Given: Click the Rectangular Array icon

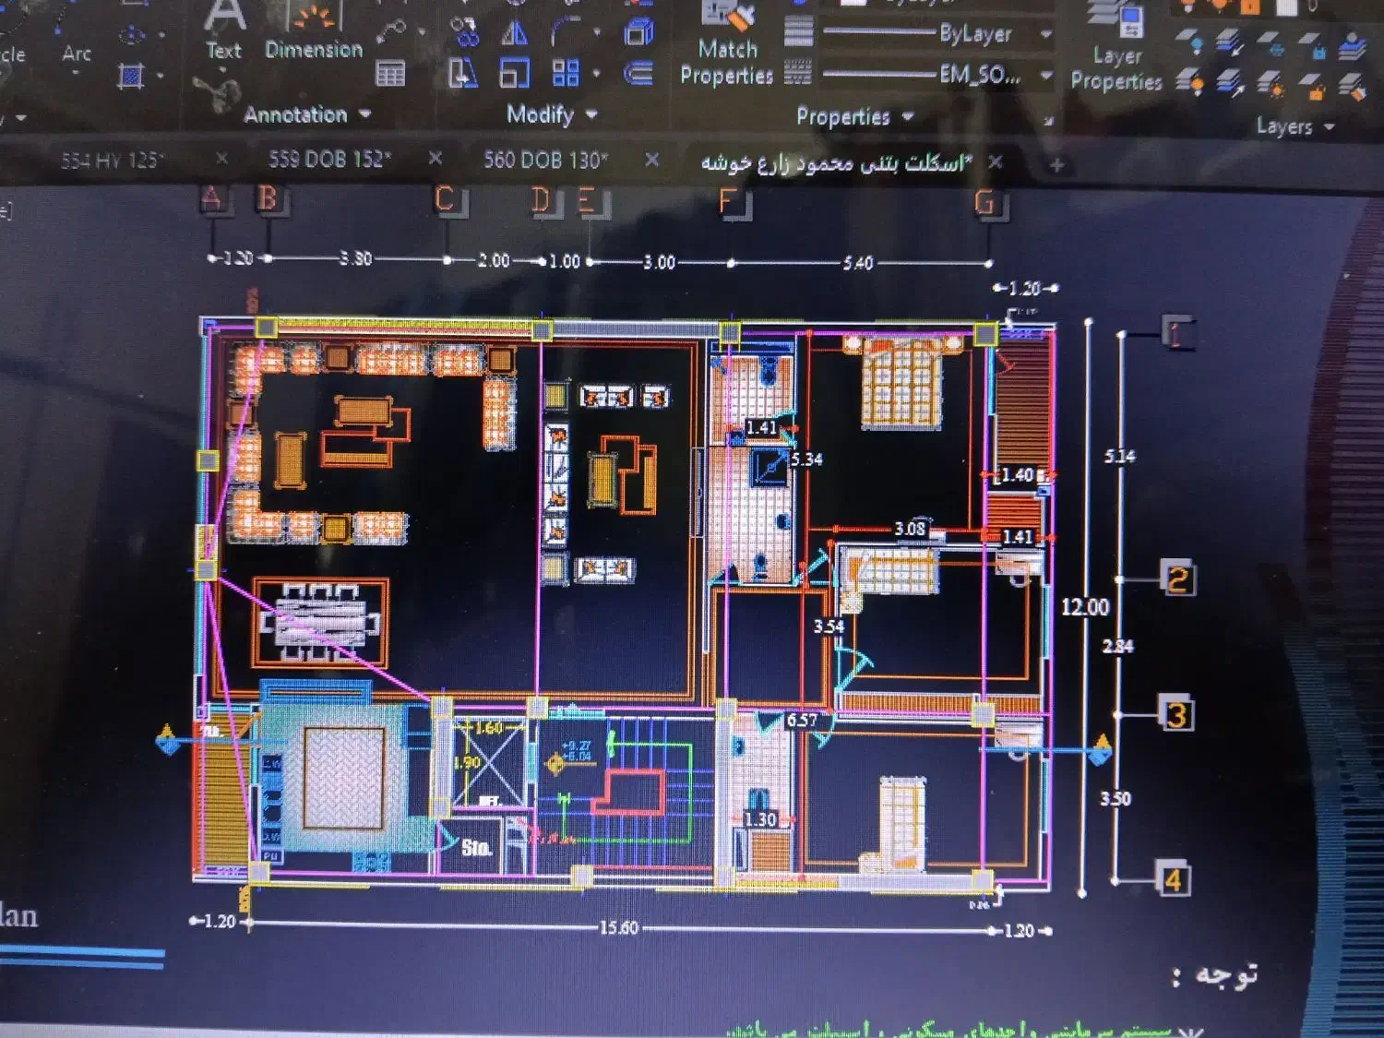Looking at the screenshot, I should coord(565,73).
